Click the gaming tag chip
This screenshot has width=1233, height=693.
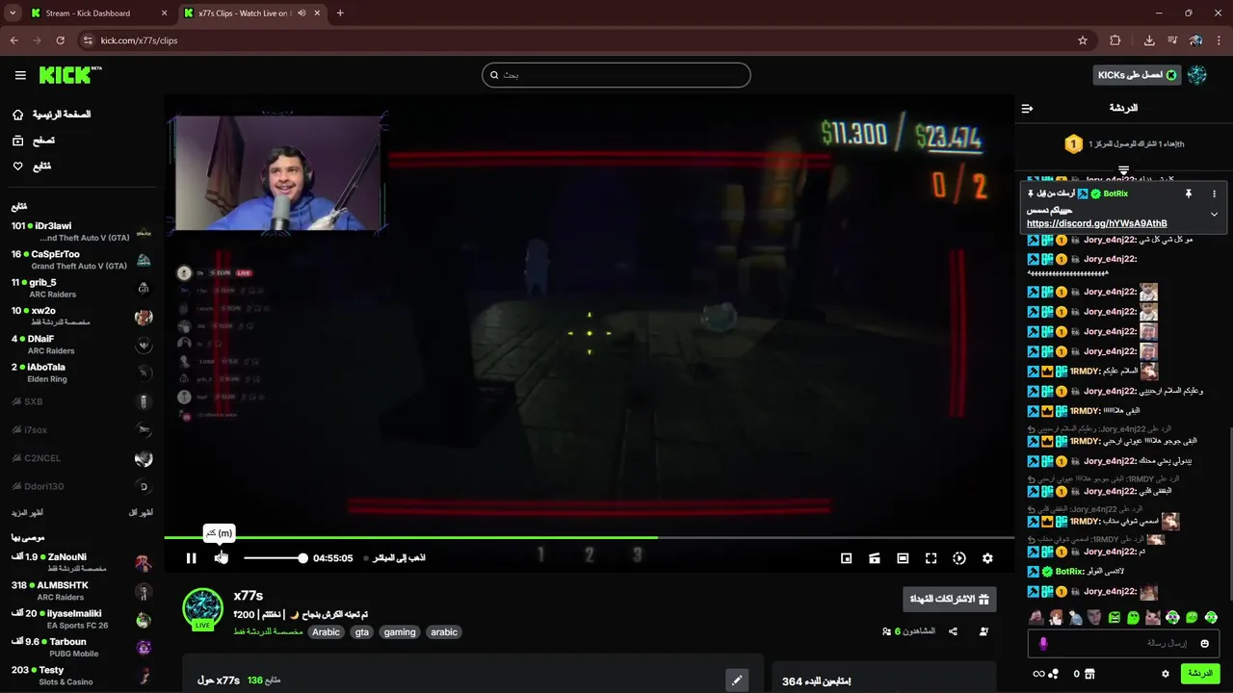pyautogui.click(x=400, y=632)
